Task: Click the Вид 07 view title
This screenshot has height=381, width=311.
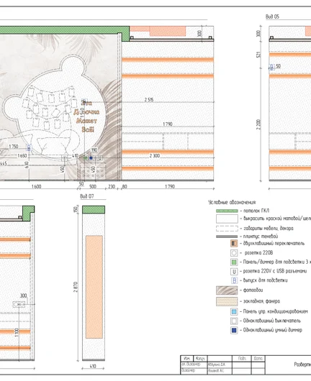Action: (87, 196)
